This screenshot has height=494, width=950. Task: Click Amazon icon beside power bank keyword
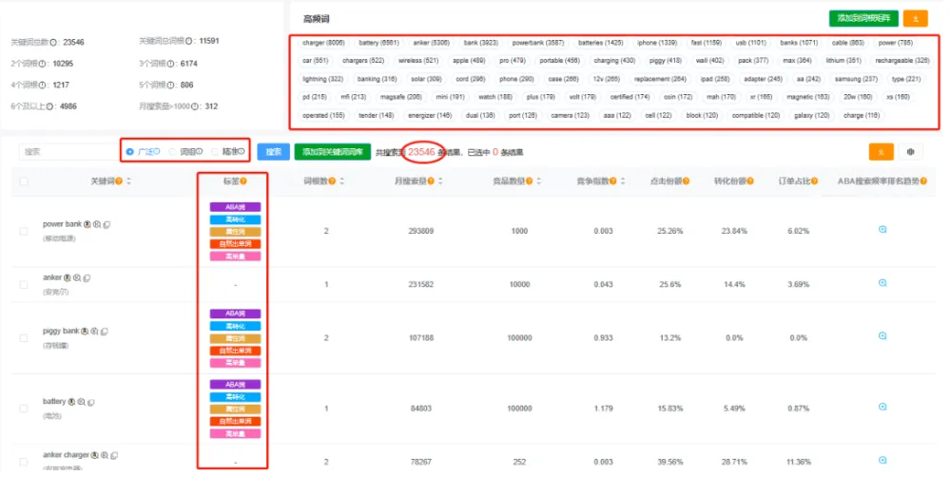87,224
